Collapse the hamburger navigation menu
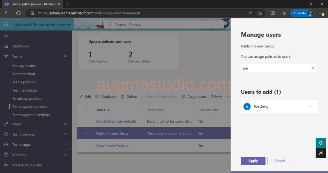The height and width of the screenshot is (173, 328). click(6, 36)
